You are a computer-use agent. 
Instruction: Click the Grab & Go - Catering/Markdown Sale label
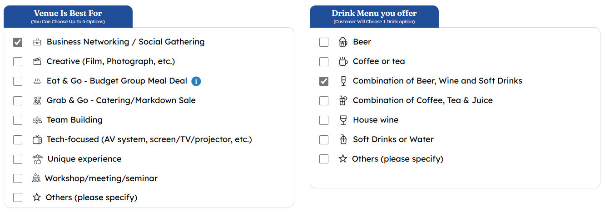tap(121, 100)
